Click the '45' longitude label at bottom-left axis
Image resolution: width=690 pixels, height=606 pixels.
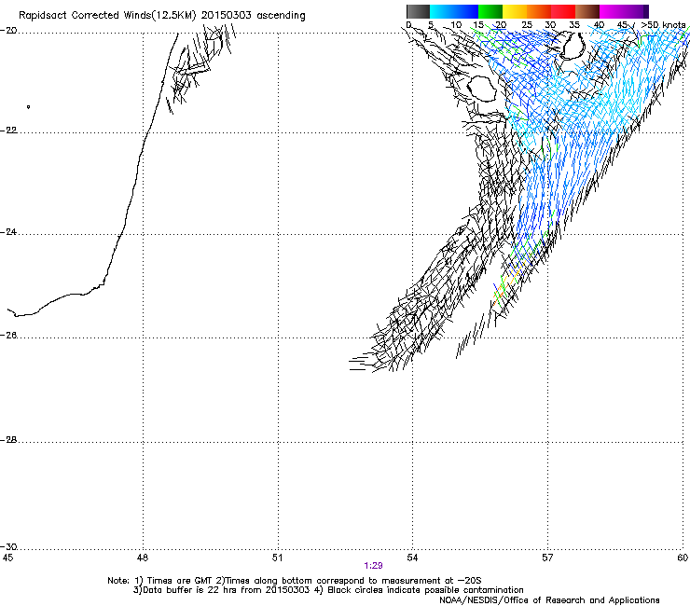coord(7,558)
